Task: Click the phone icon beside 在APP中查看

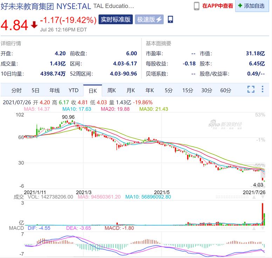Action: (196, 6)
